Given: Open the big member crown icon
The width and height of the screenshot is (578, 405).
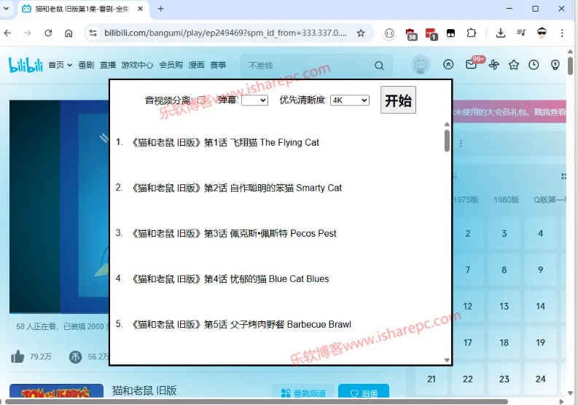Looking at the screenshot, I should pos(448,65).
